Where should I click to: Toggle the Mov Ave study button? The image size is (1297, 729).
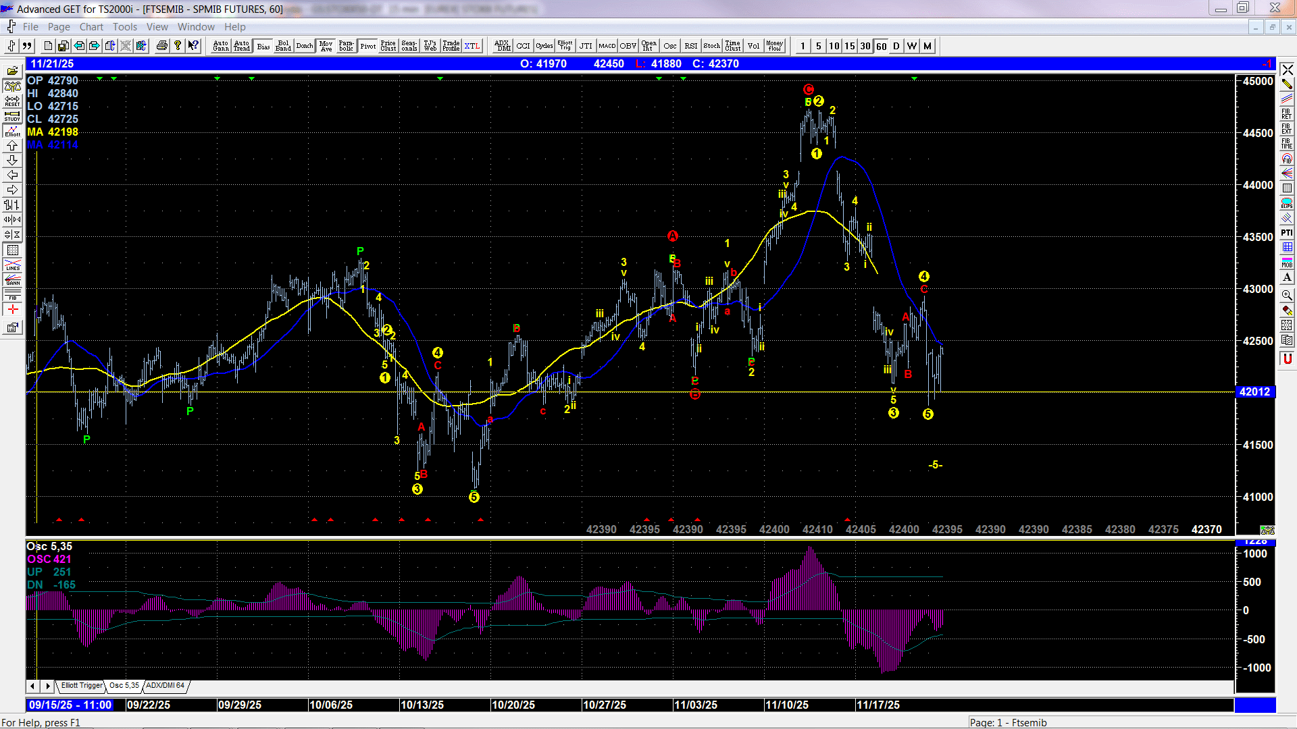pyautogui.click(x=326, y=46)
